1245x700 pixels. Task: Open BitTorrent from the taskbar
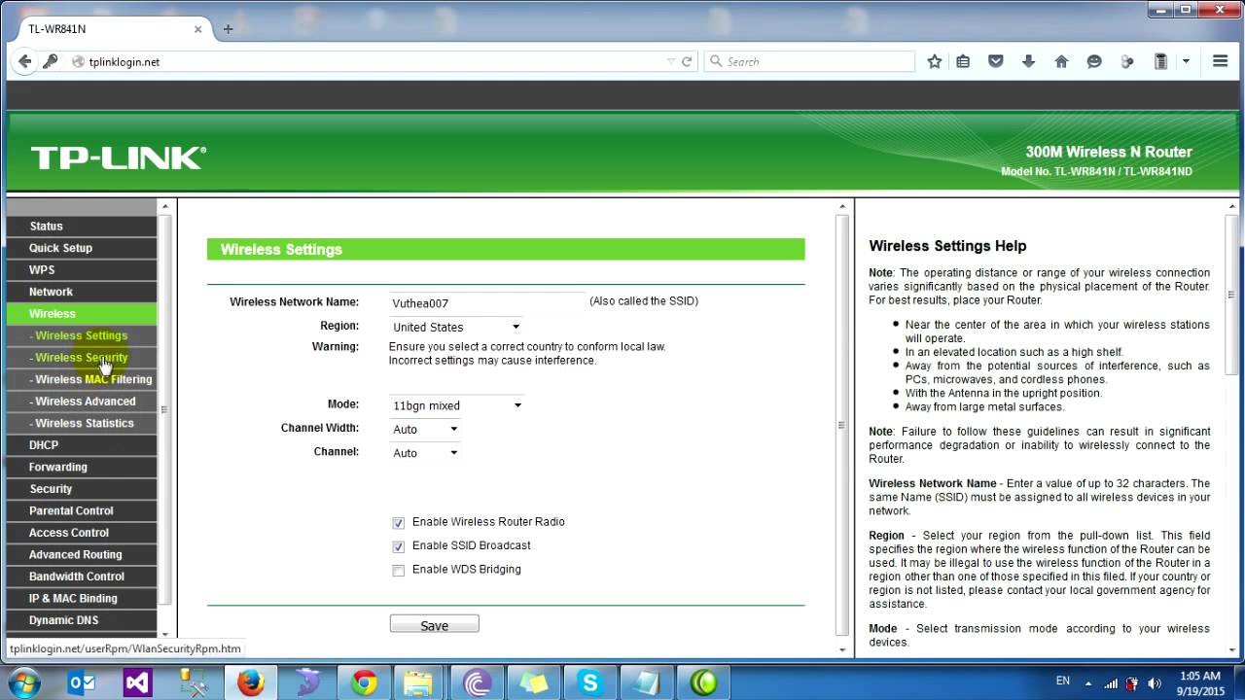click(478, 683)
